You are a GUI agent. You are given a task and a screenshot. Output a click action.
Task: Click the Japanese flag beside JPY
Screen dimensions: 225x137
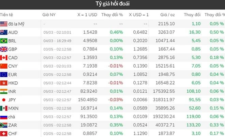point(4,100)
